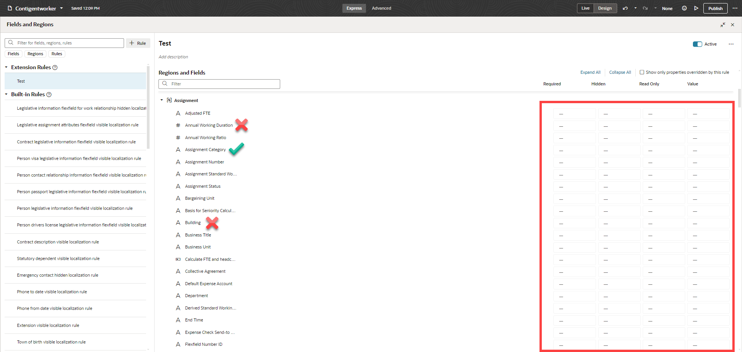Toggle the Required field for Adjusted FTE

coord(575,113)
